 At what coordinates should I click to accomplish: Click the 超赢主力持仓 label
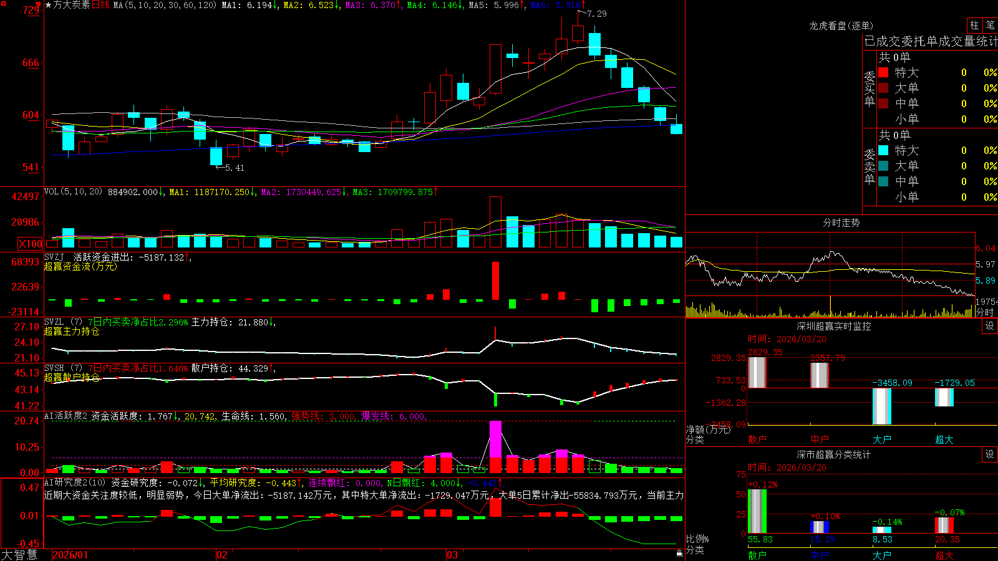[x=72, y=332]
